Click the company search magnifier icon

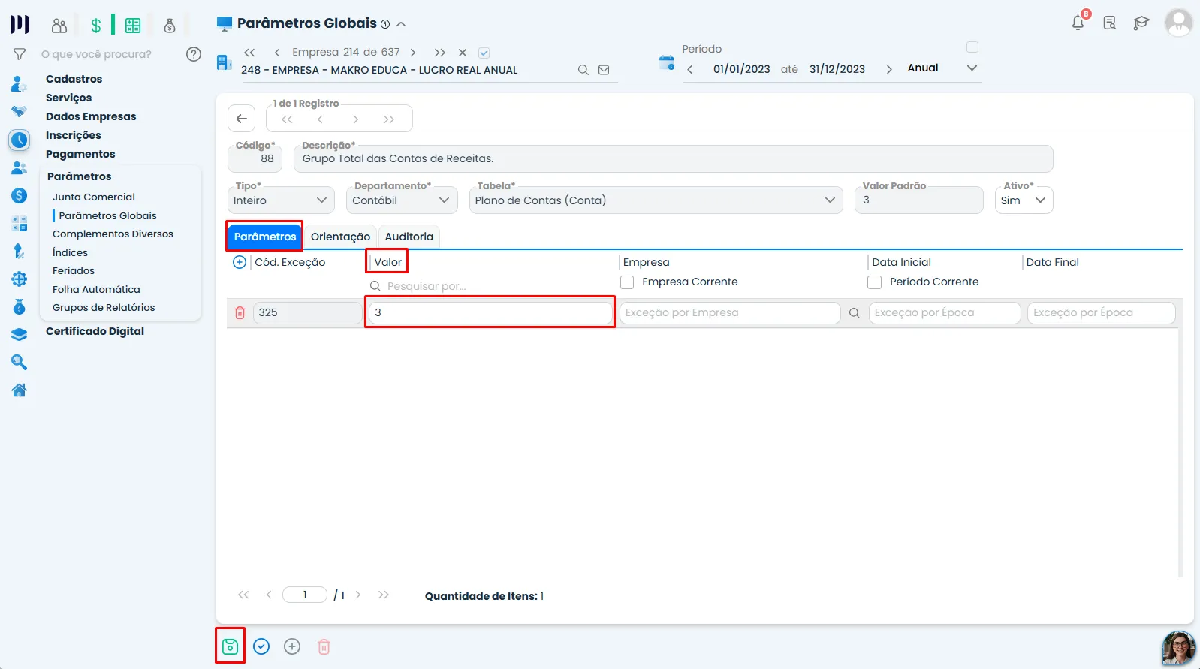click(583, 70)
